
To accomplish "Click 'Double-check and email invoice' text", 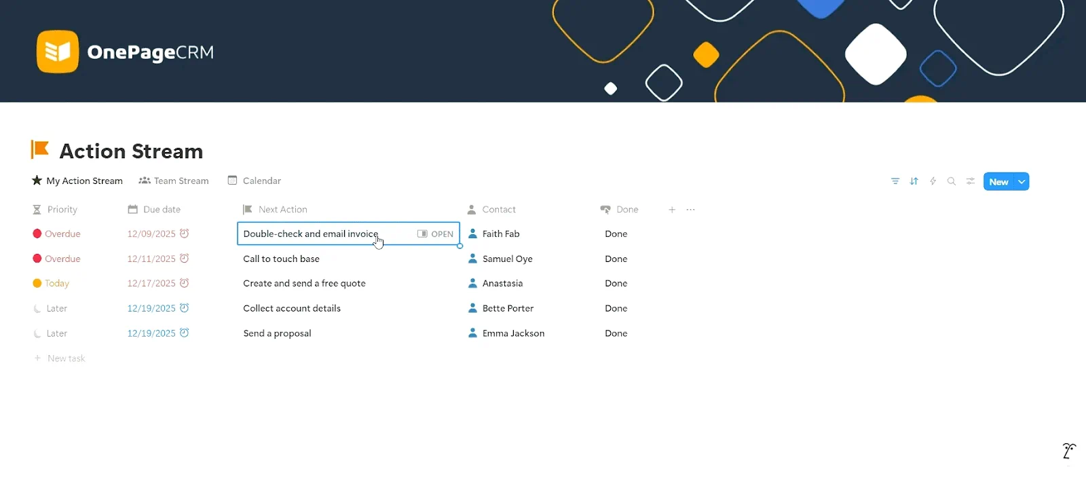I will (311, 233).
